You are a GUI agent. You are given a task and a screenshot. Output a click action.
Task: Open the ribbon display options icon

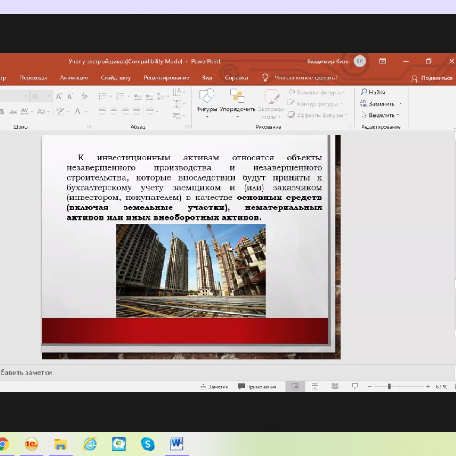(383, 61)
